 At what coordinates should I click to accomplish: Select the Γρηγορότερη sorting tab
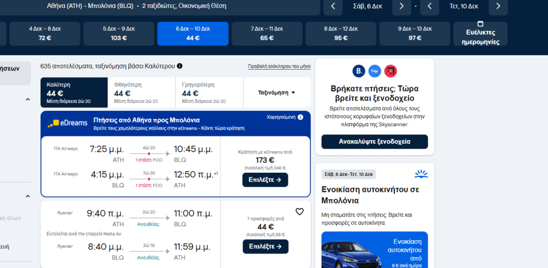209,93
